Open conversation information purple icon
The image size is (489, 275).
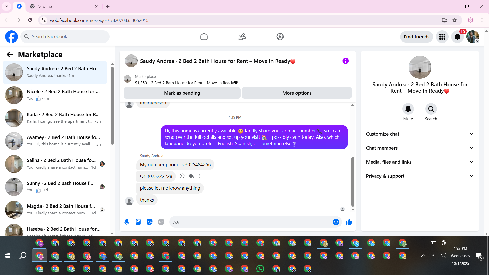point(345,61)
